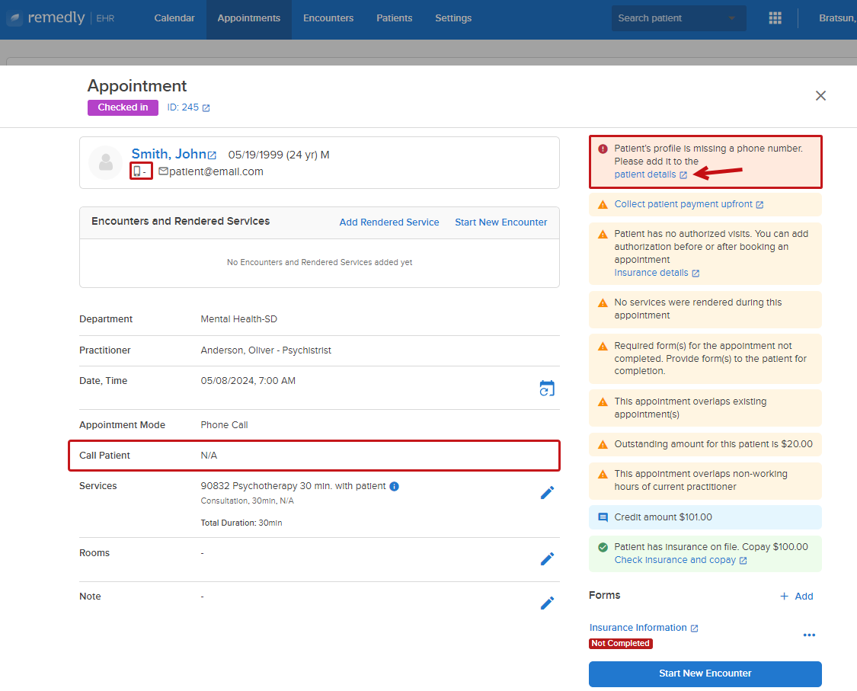Edit Note with the pencil icon
The height and width of the screenshot is (691, 857).
(547, 603)
